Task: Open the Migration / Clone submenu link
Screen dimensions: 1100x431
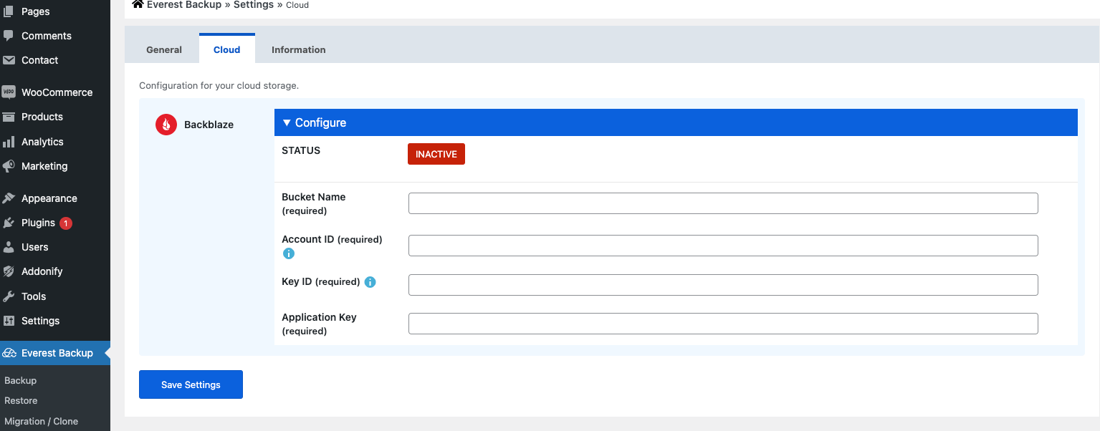Action: pyautogui.click(x=41, y=421)
